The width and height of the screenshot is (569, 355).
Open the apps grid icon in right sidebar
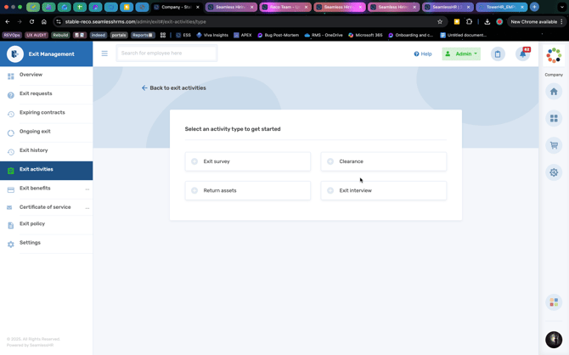[554, 118]
